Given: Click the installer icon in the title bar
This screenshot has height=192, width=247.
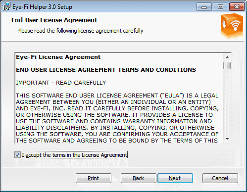Looking at the screenshot, I should (x=6, y=7).
